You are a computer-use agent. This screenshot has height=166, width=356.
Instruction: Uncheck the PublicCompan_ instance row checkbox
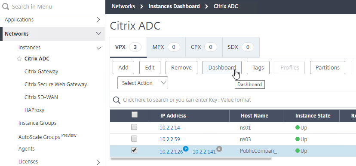coord(134,150)
